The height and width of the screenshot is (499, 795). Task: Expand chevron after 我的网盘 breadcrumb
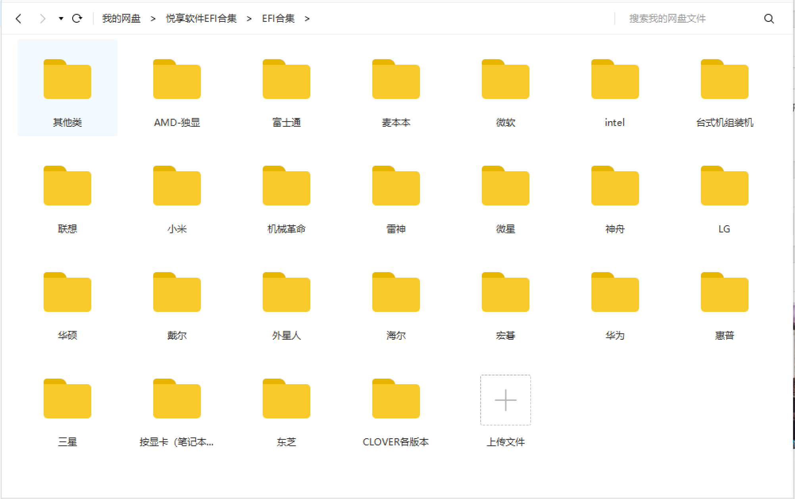153,19
